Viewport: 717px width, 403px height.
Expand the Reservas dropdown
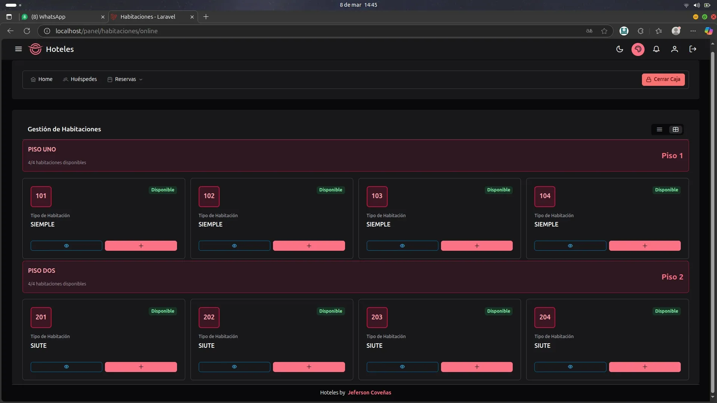[x=125, y=79]
